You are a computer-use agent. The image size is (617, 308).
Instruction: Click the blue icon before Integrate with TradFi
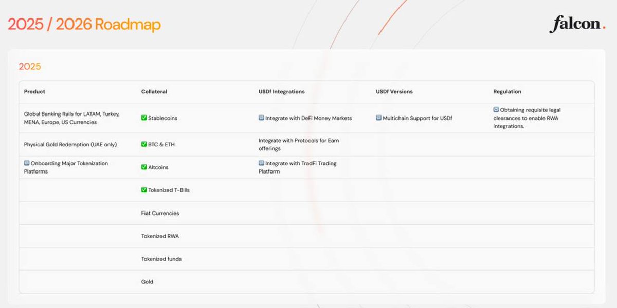(x=261, y=163)
